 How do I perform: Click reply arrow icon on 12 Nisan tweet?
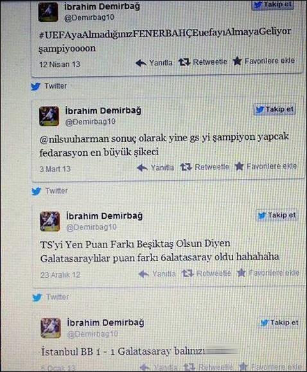[141, 63]
